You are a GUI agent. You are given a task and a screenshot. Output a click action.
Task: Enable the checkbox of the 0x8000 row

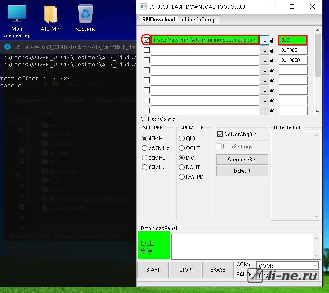click(147, 50)
